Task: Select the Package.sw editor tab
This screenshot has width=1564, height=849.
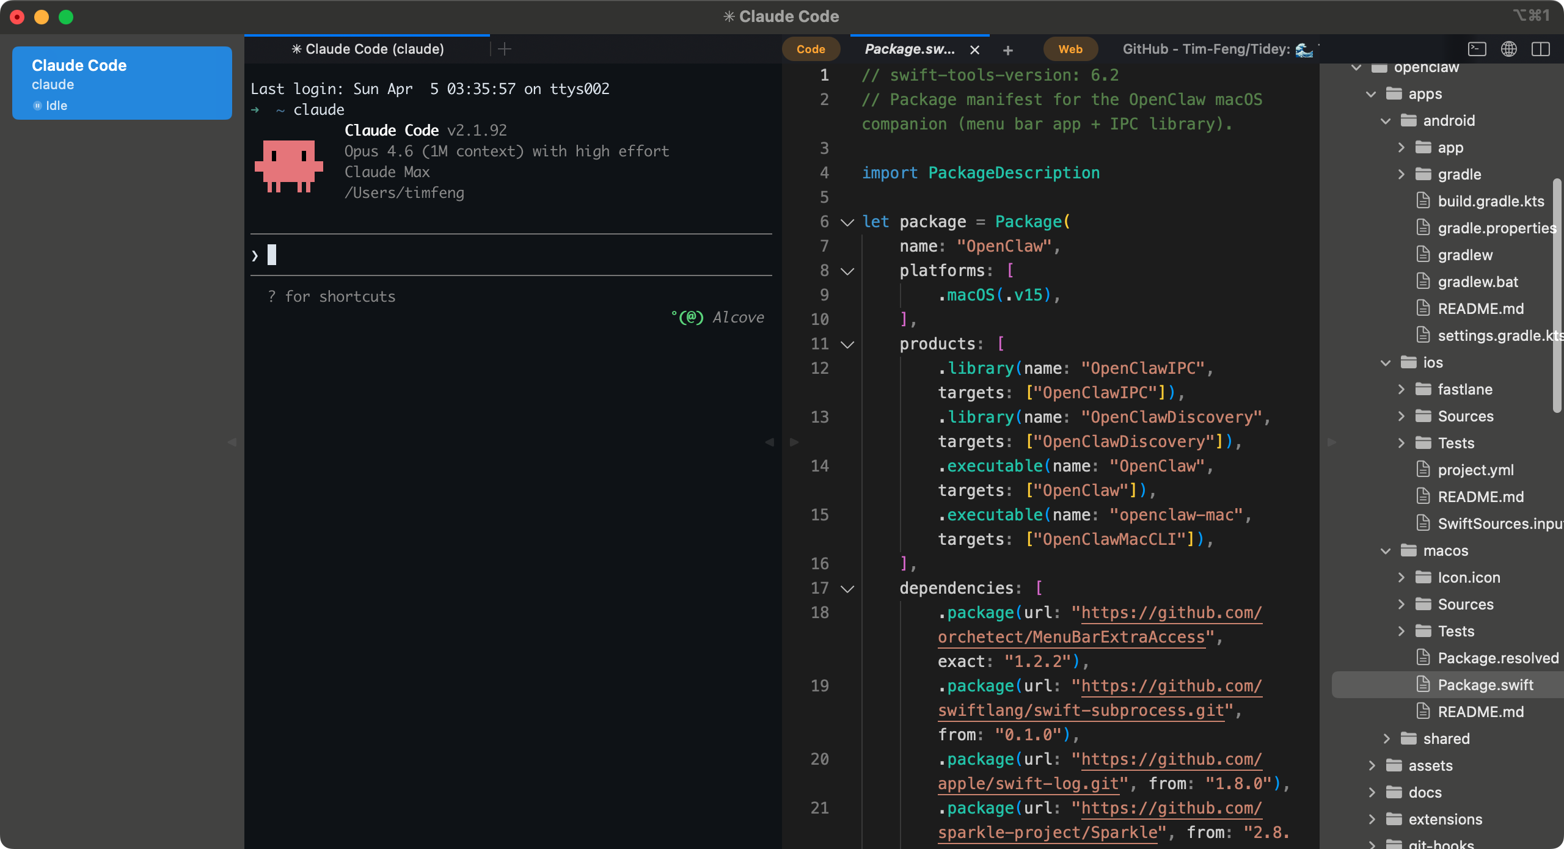Action: [908, 49]
